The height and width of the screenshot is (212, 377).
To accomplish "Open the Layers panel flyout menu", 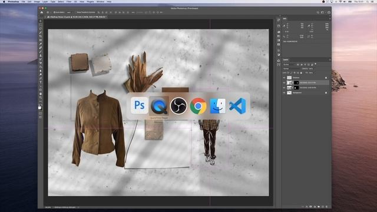I will point(330,59).
